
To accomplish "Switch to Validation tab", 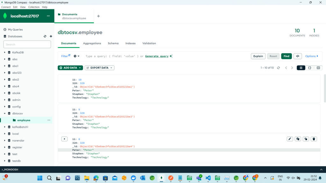I will 149,43.
